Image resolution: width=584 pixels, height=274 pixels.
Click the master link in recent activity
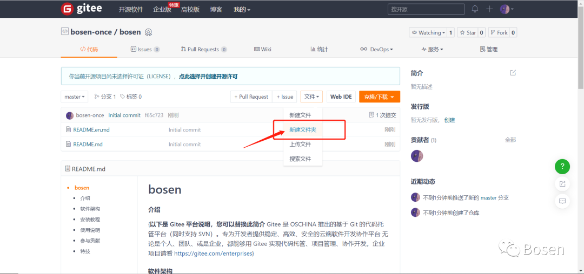[489, 198]
